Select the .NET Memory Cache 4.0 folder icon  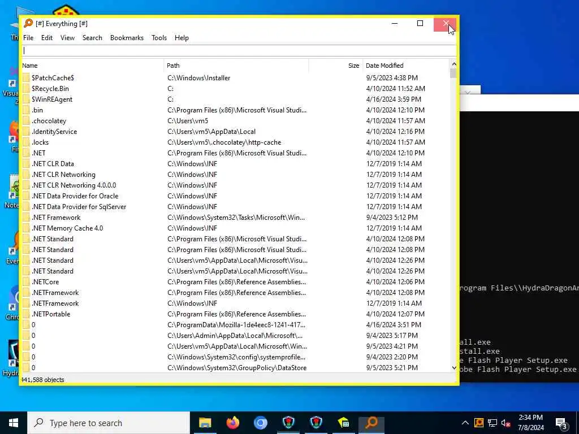pyautogui.click(x=26, y=228)
